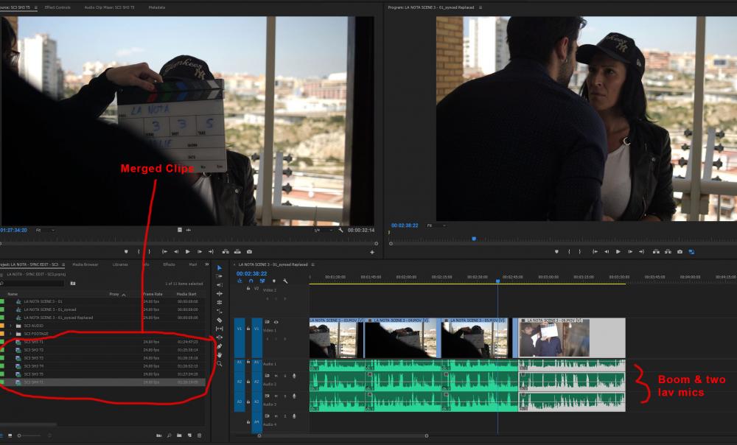Click the delete trash icon in Project panel

click(x=198, y=435)
